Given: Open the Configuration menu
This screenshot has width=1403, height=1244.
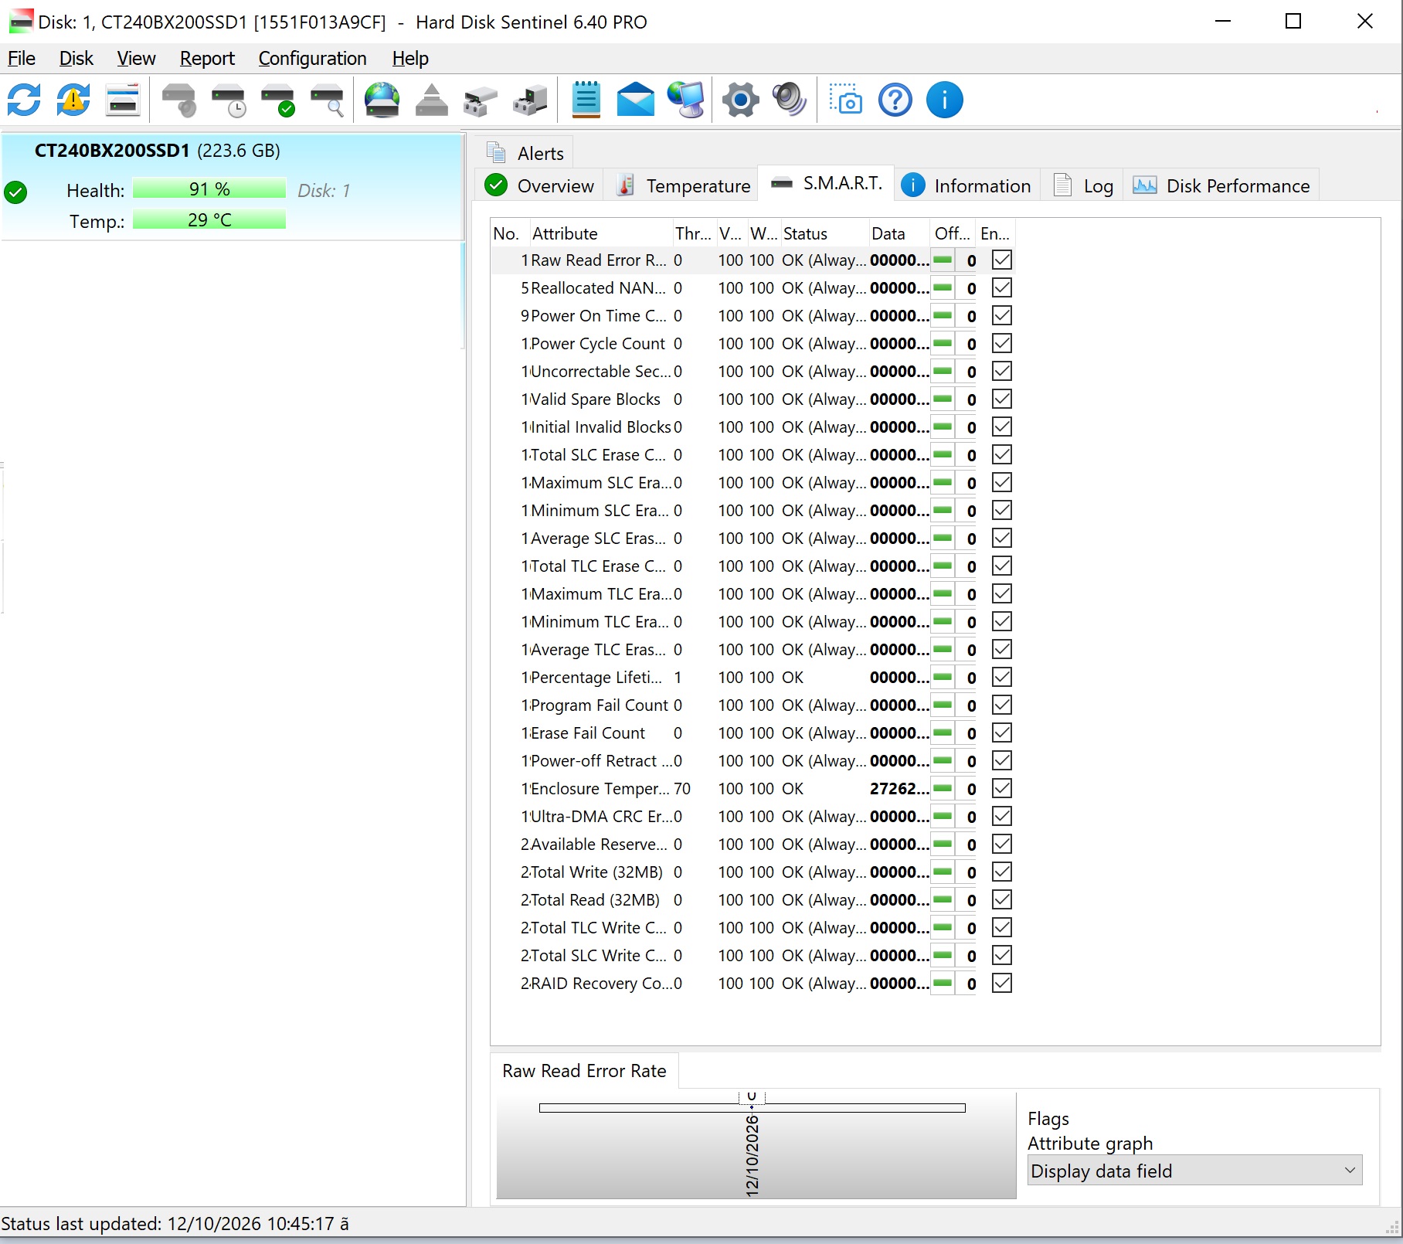Looking at the screenshot, I should pos(312,59).
